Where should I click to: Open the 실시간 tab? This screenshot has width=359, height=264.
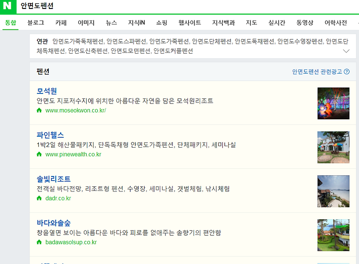pos(277,22)
